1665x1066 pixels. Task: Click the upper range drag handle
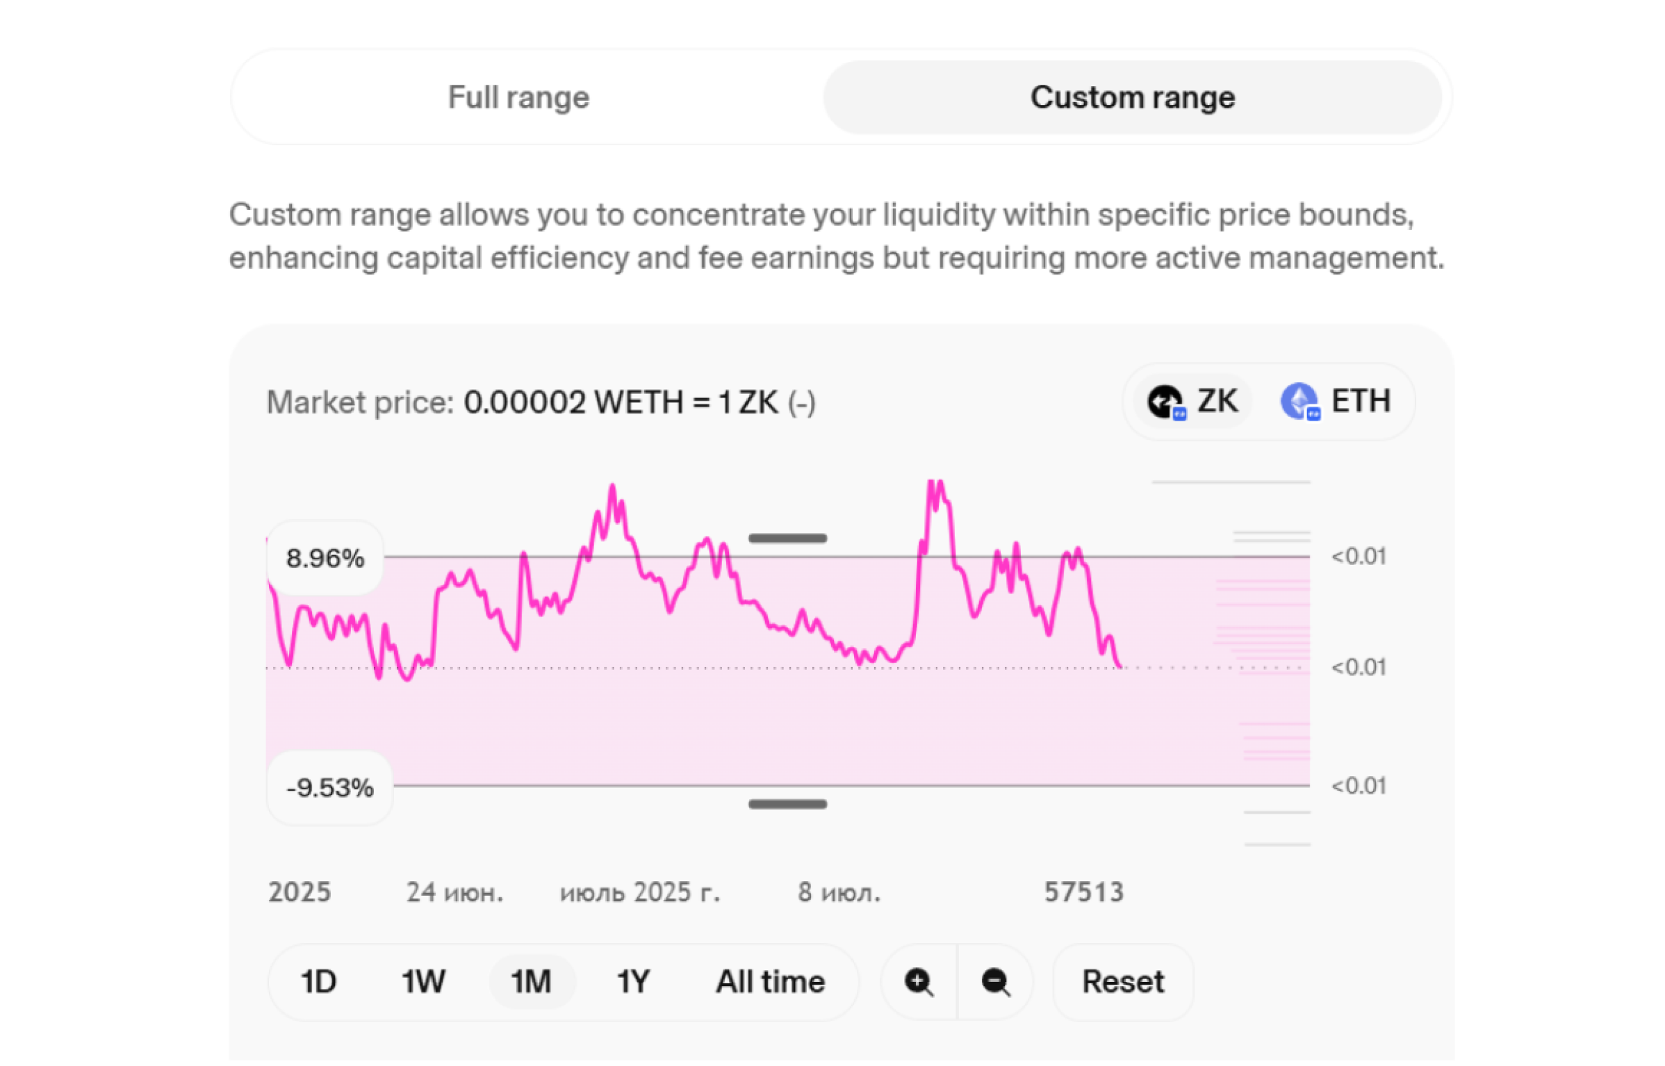click(787, 539)
